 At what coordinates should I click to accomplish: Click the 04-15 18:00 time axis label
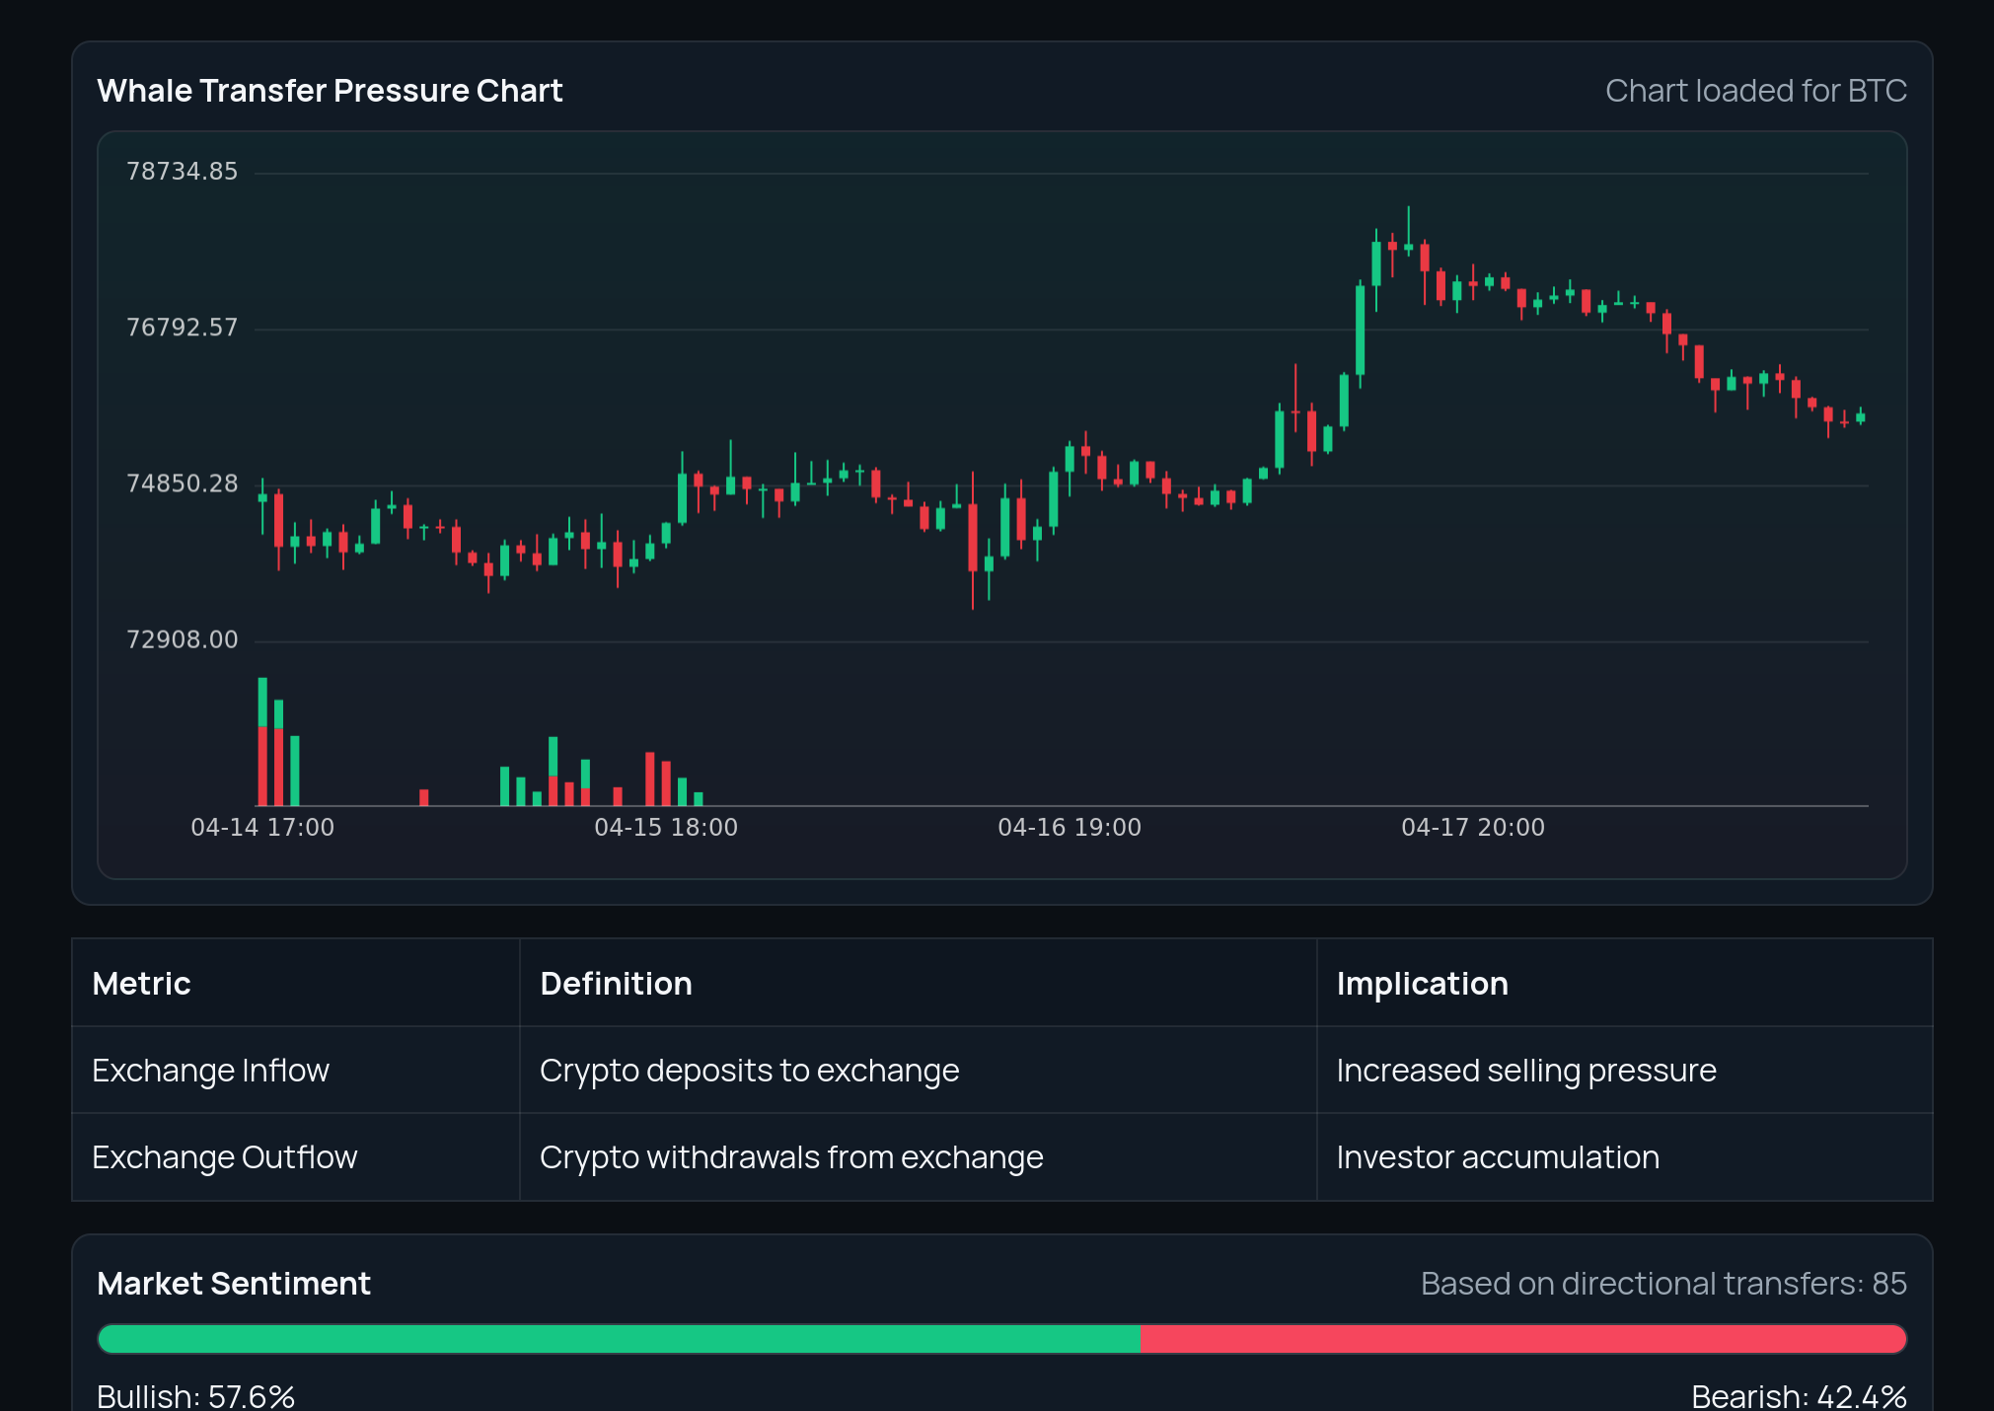pos(666,827)
